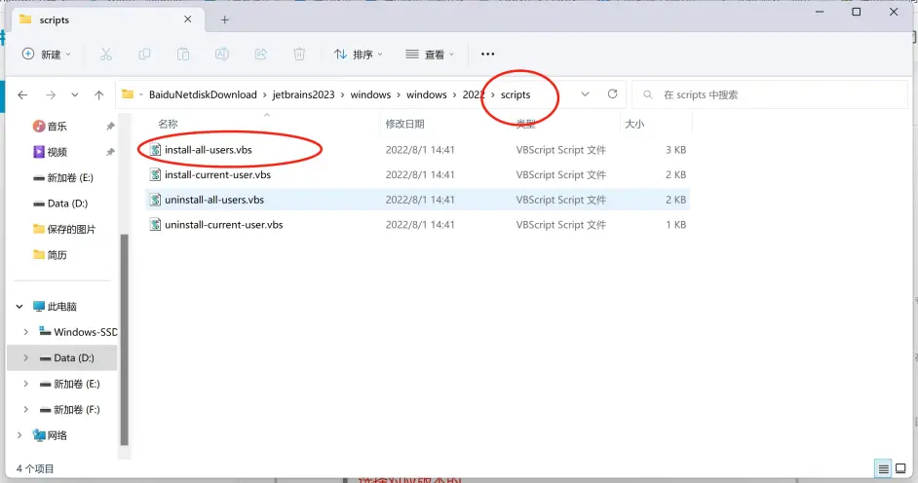This screenshot has height=483, width=918.
Task: Open the 排序 sort dropdown
Action: coord(359,55)
